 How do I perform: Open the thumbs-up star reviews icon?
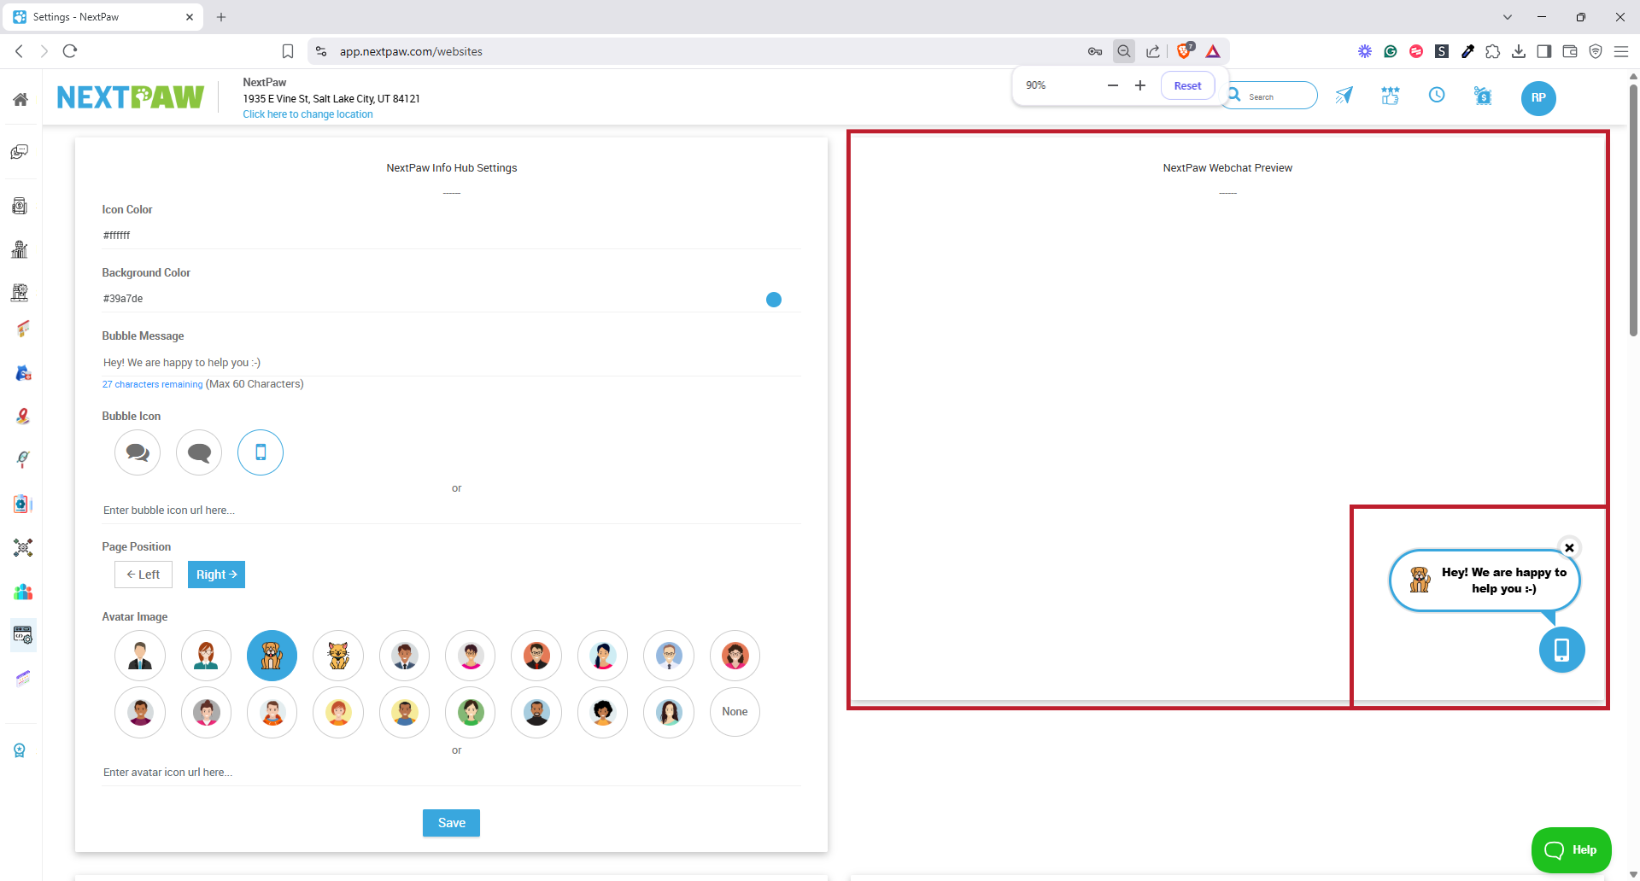1391,96
